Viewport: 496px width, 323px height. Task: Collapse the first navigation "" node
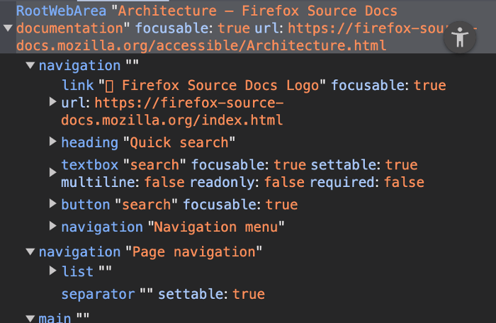(30, 65)
